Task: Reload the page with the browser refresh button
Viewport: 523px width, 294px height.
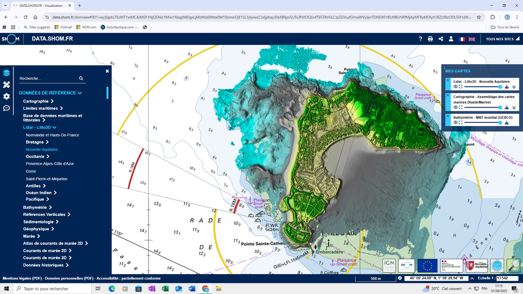Action: (x=26, y=17)
